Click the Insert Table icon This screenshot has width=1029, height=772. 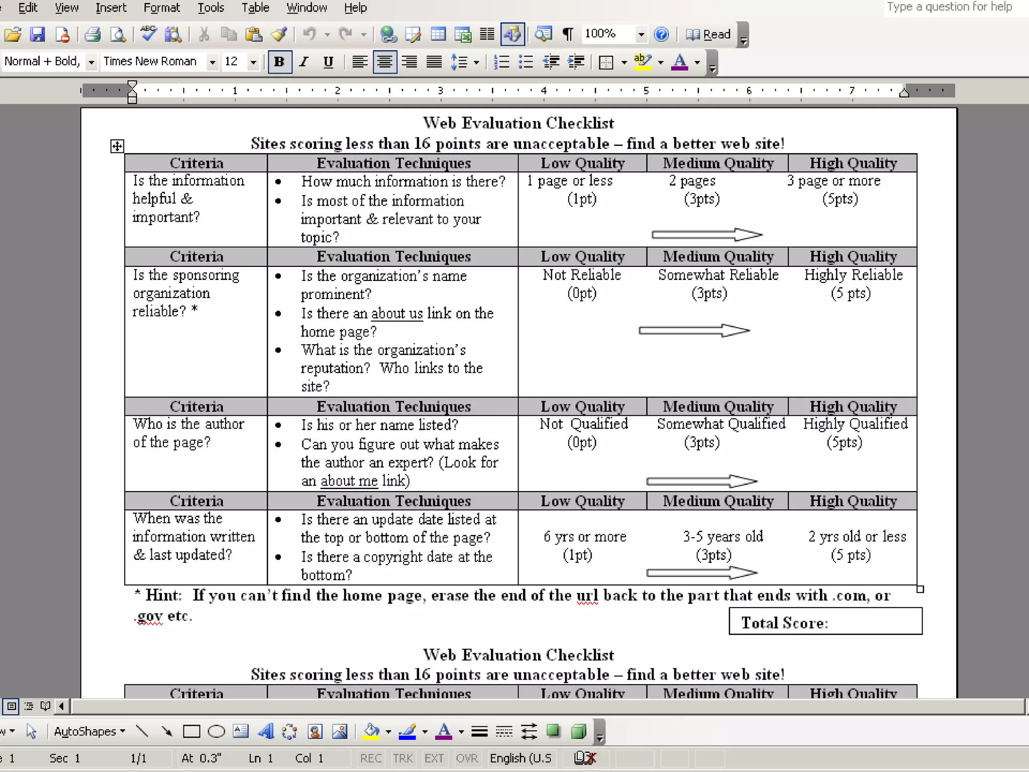pos(438,34)
